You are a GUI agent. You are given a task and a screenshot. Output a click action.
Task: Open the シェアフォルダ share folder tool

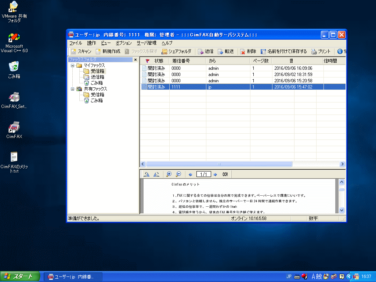(x=177, y=51)
